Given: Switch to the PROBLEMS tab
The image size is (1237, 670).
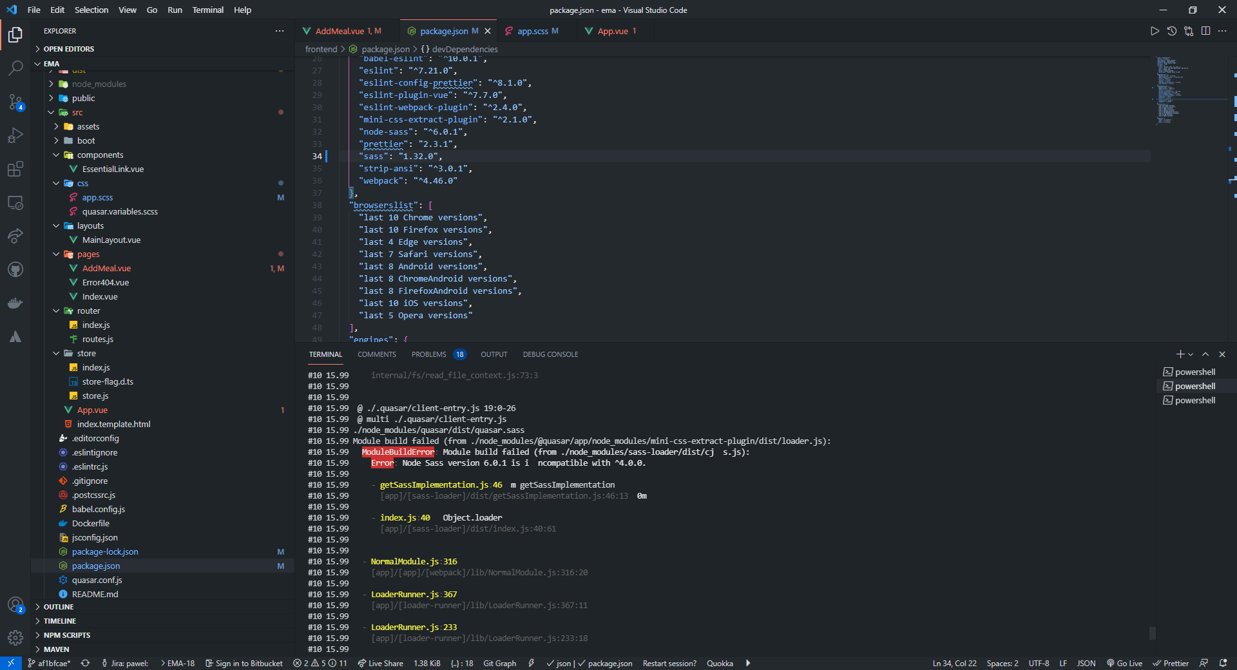Looking at the screenshot, I should 428,354.
